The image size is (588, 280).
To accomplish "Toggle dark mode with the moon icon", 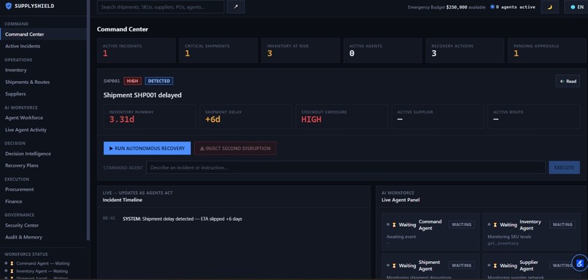I will click(x=550, y=7).
